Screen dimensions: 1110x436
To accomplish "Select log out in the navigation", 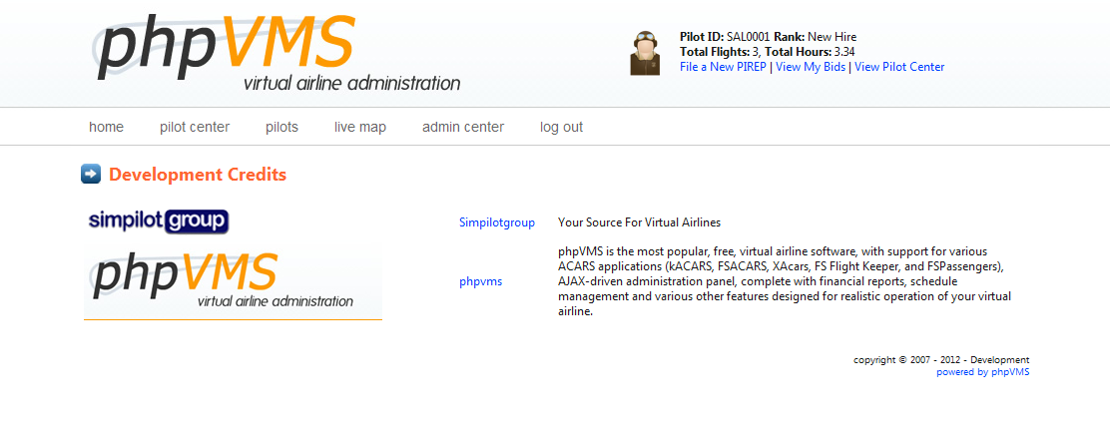I will click(561, 128).
